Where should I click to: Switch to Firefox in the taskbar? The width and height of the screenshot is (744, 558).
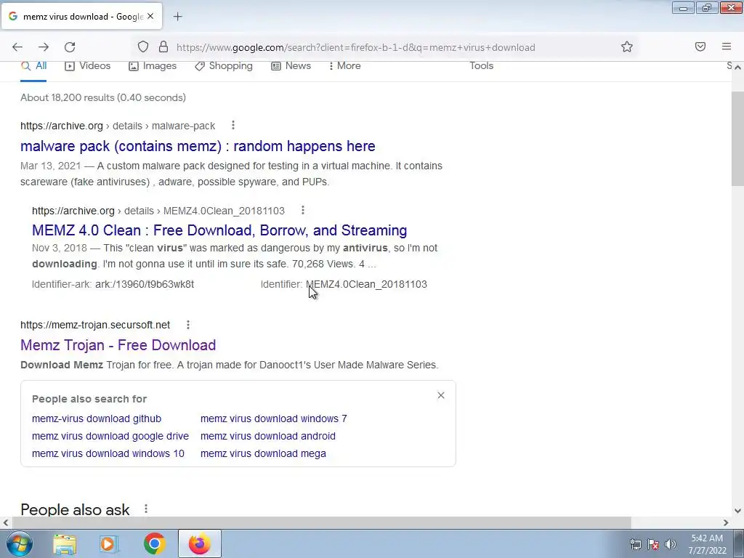point(200,543)
